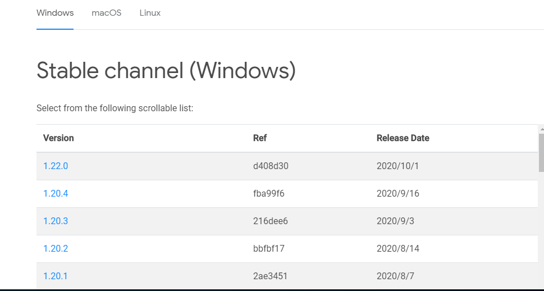Switch to the Windows tab
Viewport: 544px width, 291px height.
click(55, 13)
